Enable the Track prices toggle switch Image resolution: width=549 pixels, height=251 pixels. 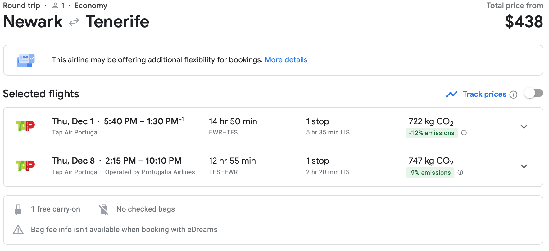coord(533,94)
